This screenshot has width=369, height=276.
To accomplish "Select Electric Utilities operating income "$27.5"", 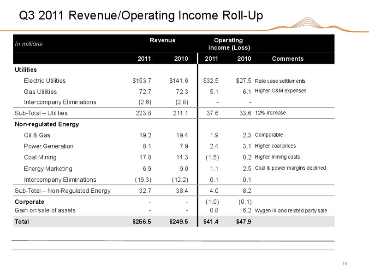I will coord(244,81).
